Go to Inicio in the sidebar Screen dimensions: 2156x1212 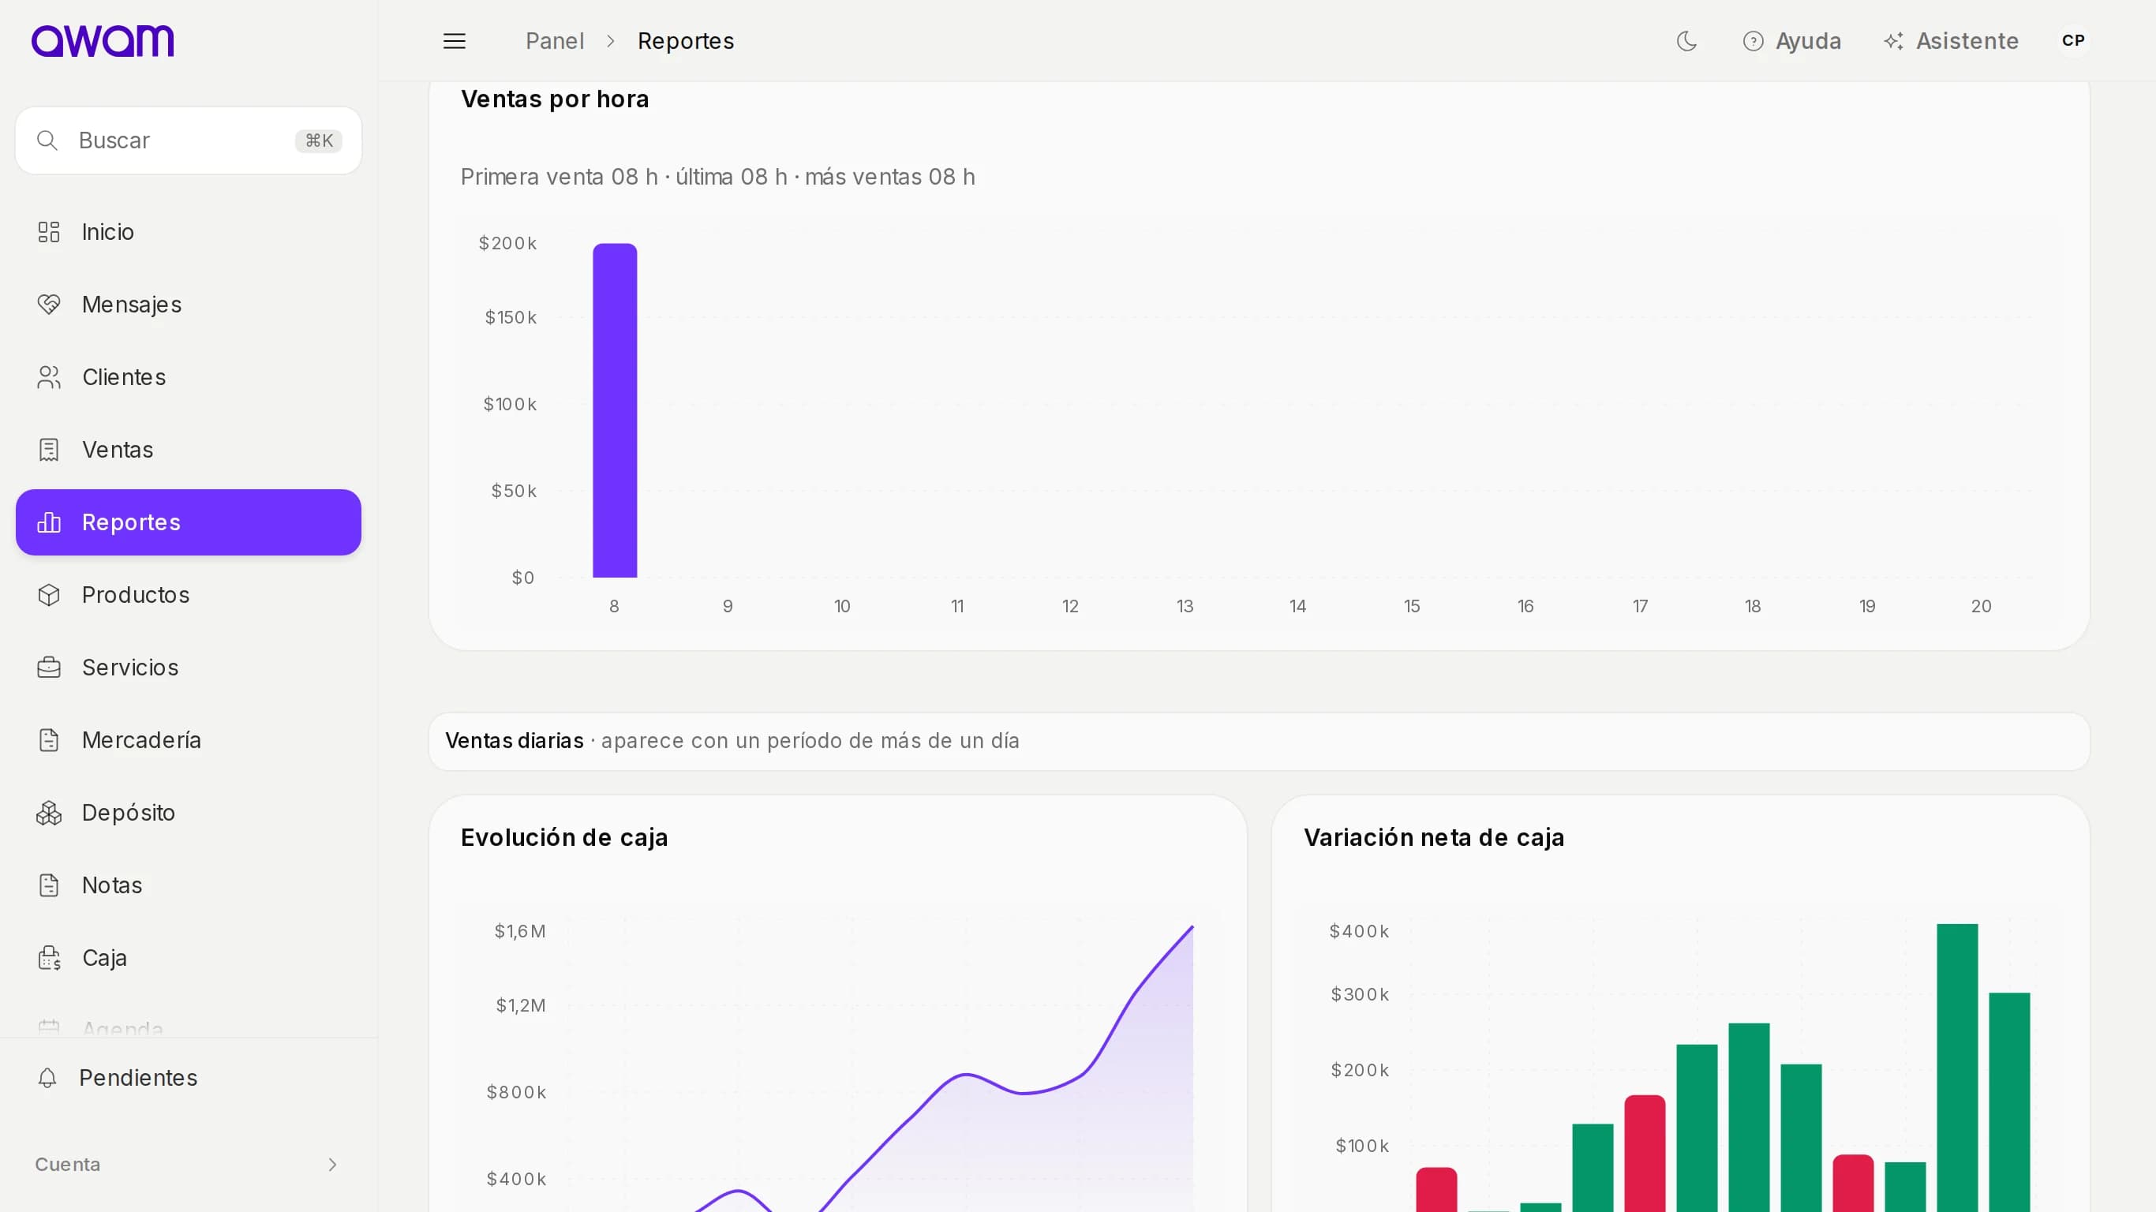click(189, 232)
